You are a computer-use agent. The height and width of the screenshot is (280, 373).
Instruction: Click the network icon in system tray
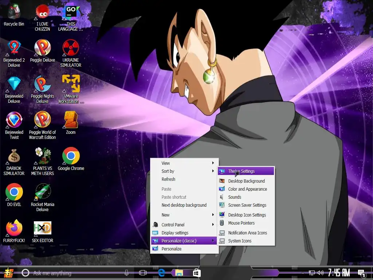tap(311, 273)
